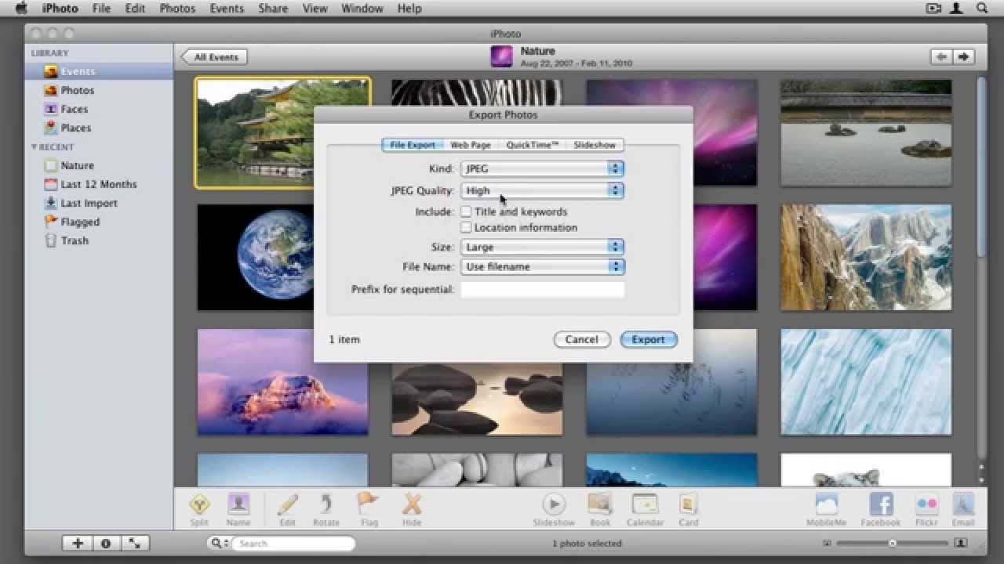The image size is (1004, 564).
Task: Open the Photos menu
Action: tap(177, 8)
